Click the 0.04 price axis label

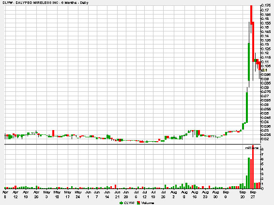click(265, 122)
